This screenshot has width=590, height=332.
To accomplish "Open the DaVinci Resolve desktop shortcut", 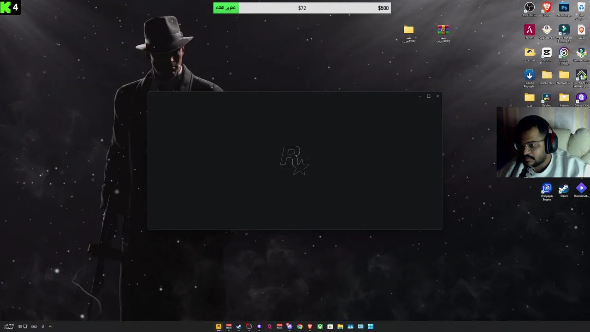I will click(547, 100).
